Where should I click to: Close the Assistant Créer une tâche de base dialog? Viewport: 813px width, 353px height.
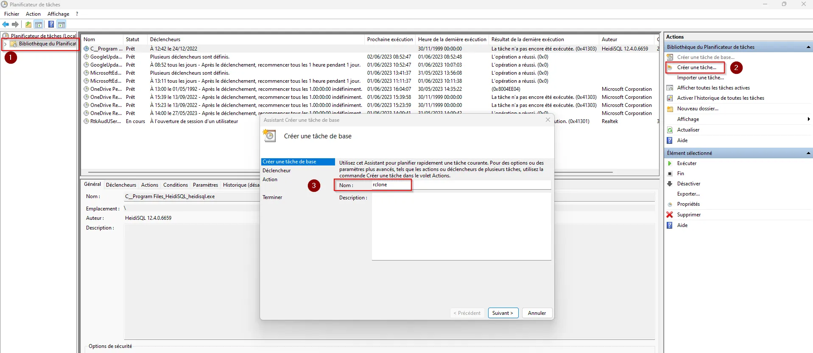[548, 120]
